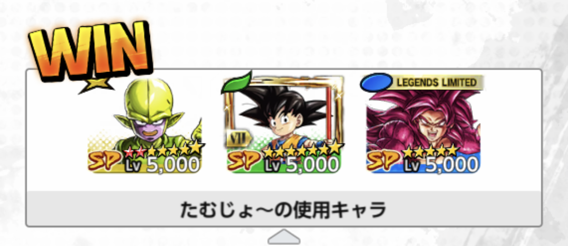
Task: Collapse the panel with the up arrow
Action: [284, 237]
